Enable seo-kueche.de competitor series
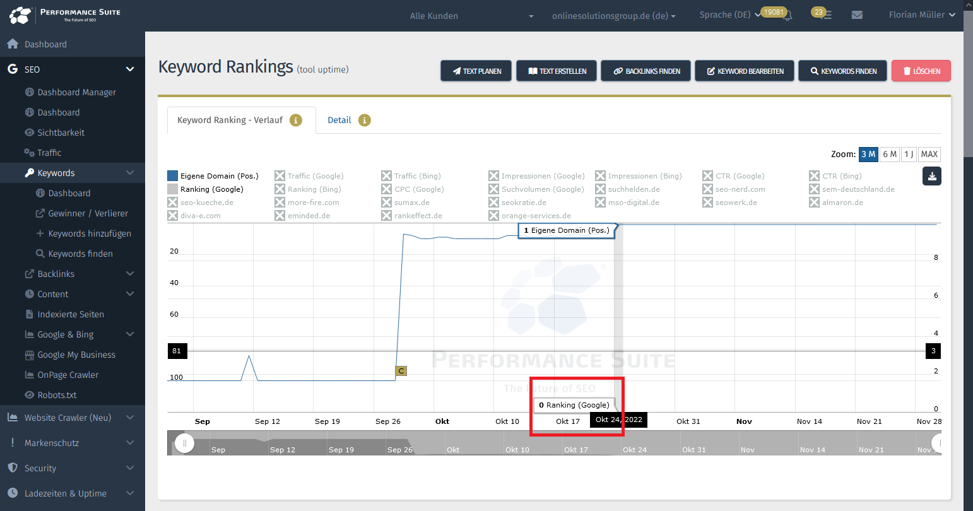This screenshot has height=511, width=973. point(200,203)
